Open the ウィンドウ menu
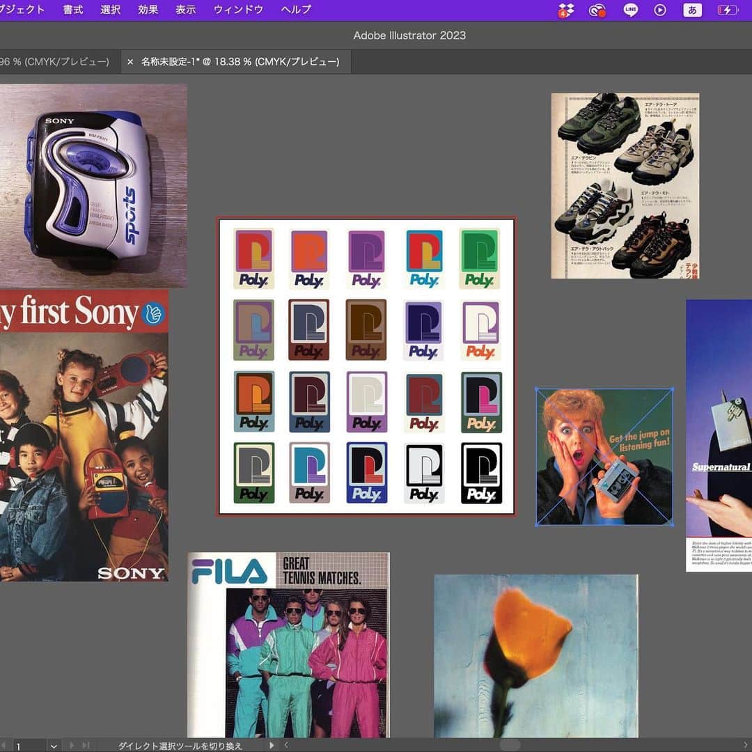752x752 pixels. [x=238, y=10]
